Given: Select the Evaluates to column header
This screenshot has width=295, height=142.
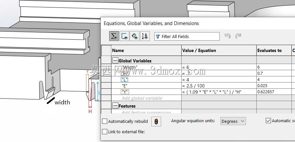Looking at the screenshot, I should (274, 50).
